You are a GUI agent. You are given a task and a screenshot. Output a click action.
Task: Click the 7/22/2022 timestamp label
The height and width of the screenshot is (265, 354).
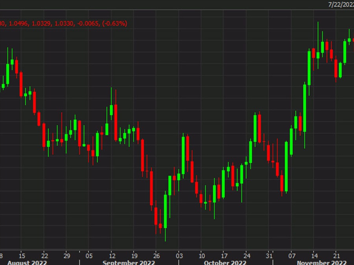click(x=340, y=5)
